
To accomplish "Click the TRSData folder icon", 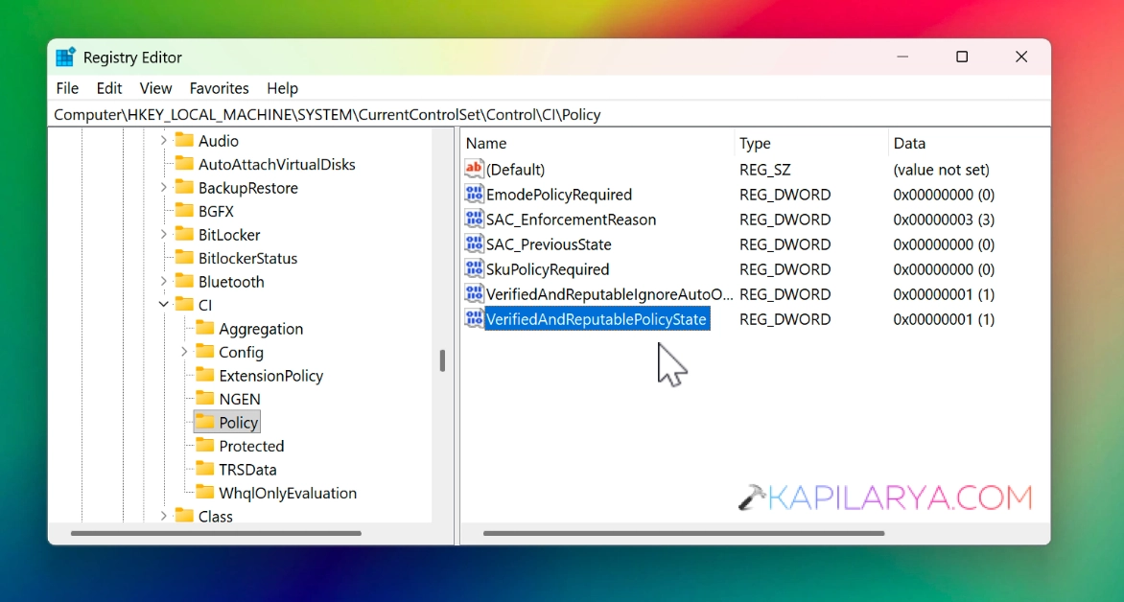I will [x=205, y=470].
